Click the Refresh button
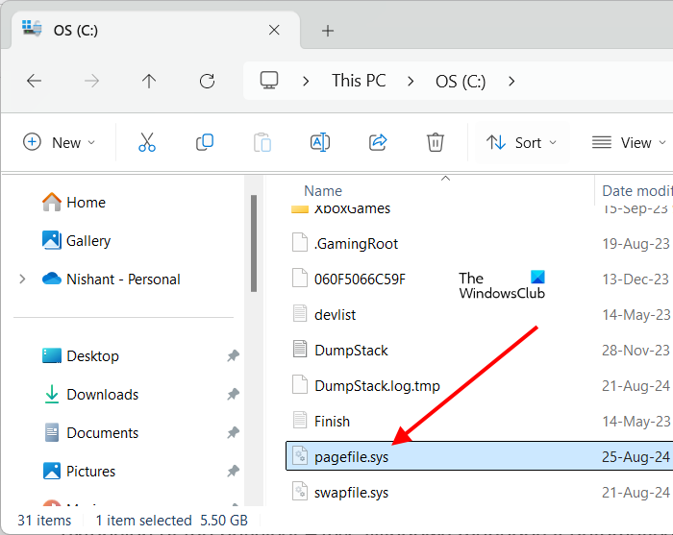 click(x=207, y=81)
